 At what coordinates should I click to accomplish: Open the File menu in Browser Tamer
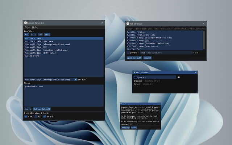coord(27,27)
